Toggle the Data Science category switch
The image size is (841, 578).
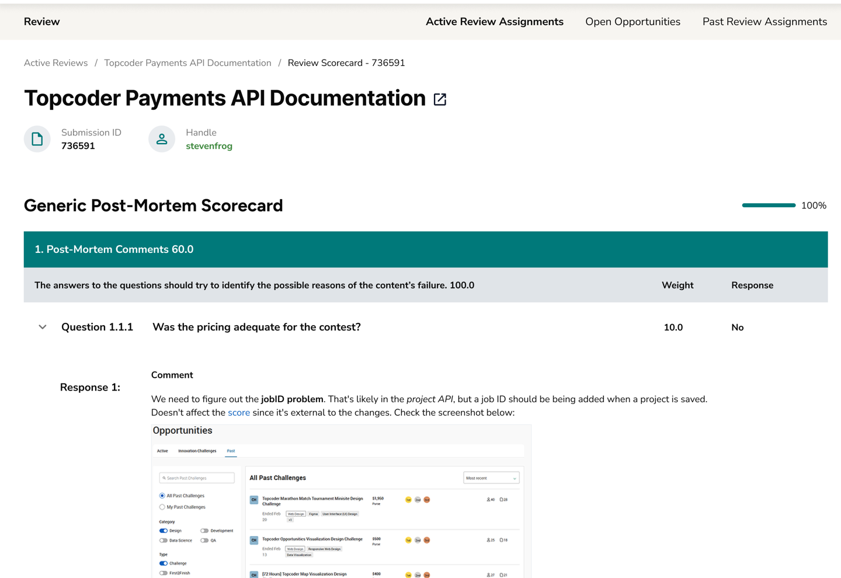click(x=164, y=541)
